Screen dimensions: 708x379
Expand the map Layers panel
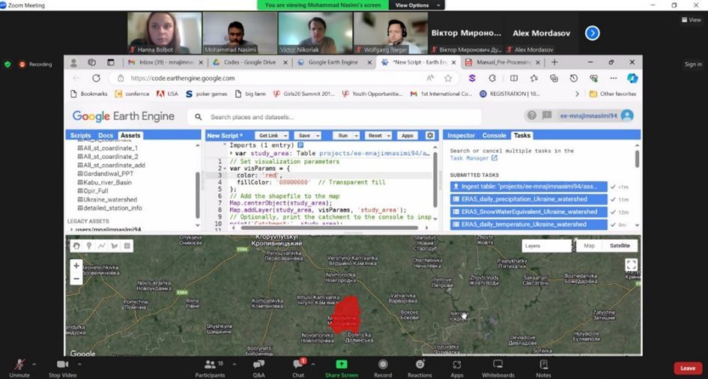pos(545,246)
